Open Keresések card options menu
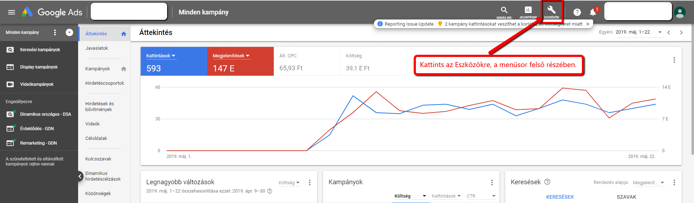The height and width of the screenshot is (203, 694). click(x=674, y=183)
